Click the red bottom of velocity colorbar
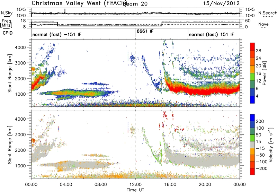Image resolution: width=277 pixels, height=192 pixels. pos(252,172)
